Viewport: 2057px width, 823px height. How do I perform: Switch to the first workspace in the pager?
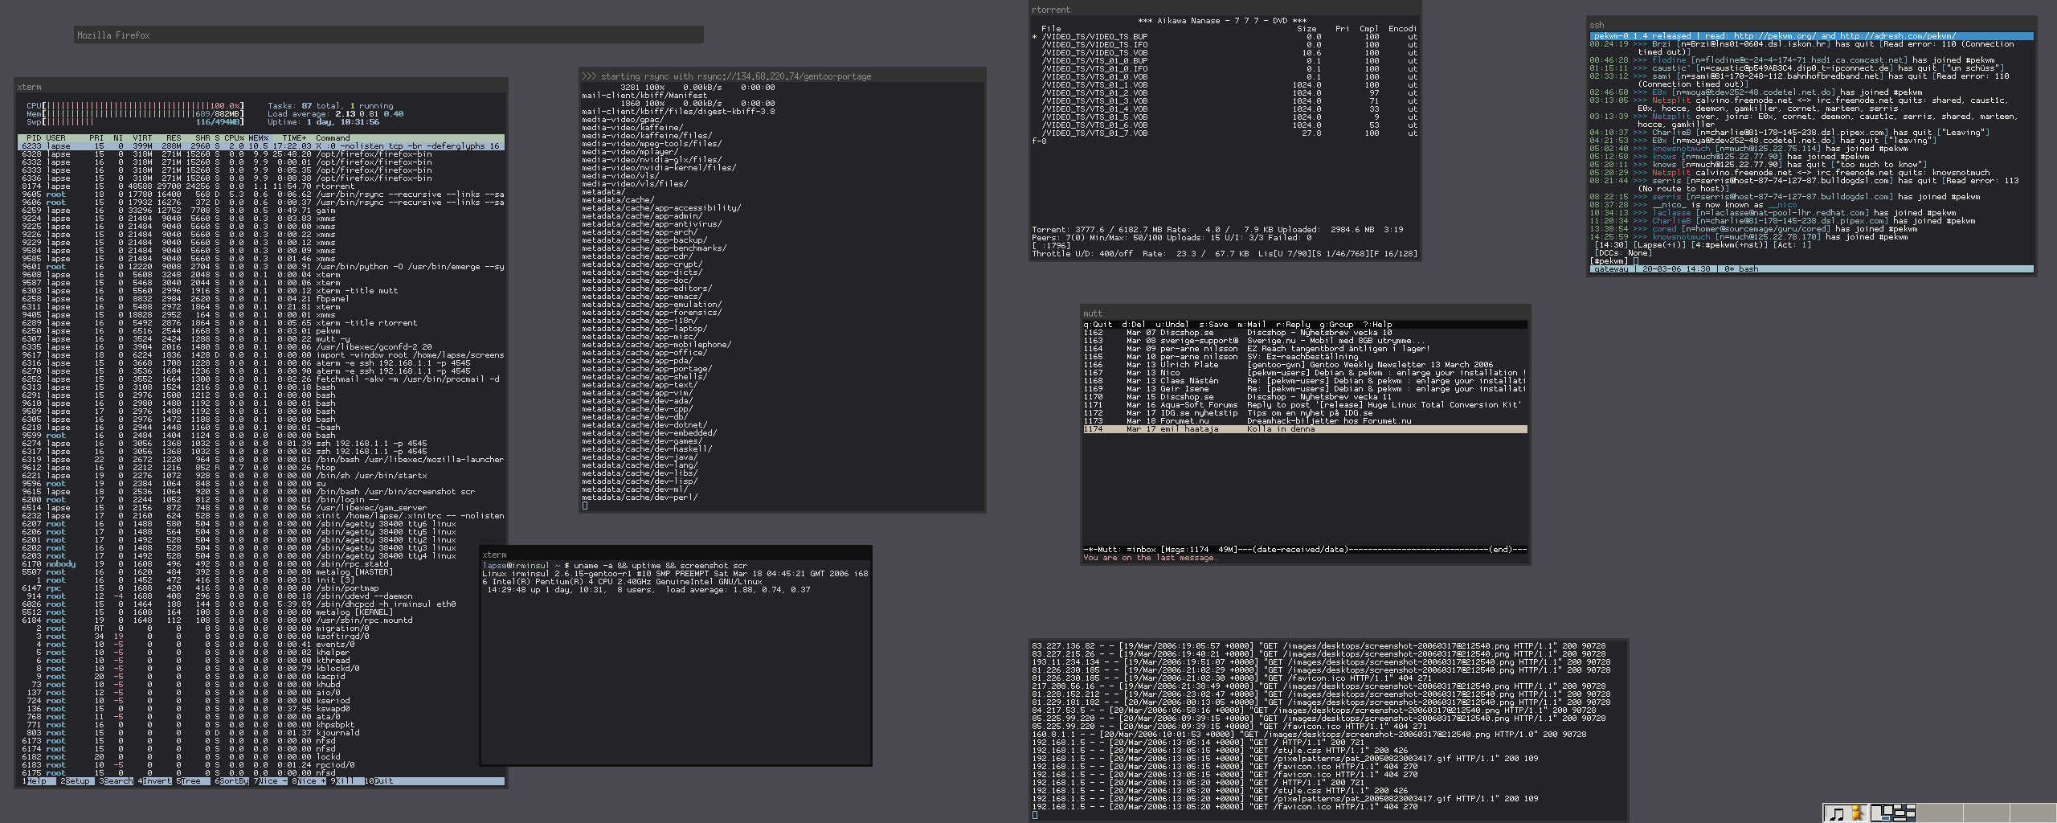[1893, 813]
